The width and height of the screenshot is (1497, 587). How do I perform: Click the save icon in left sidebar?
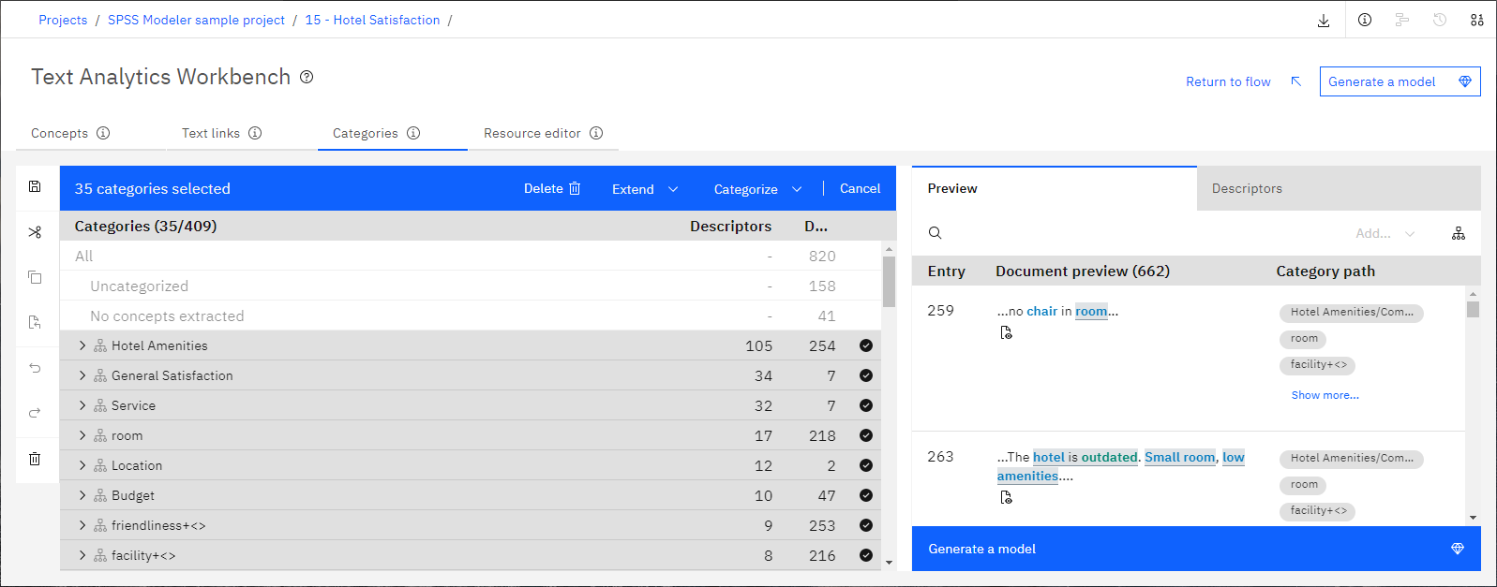[35, 186]
